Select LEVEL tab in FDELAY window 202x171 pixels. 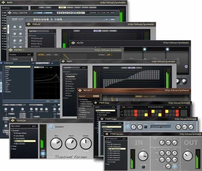click(97, 31)
